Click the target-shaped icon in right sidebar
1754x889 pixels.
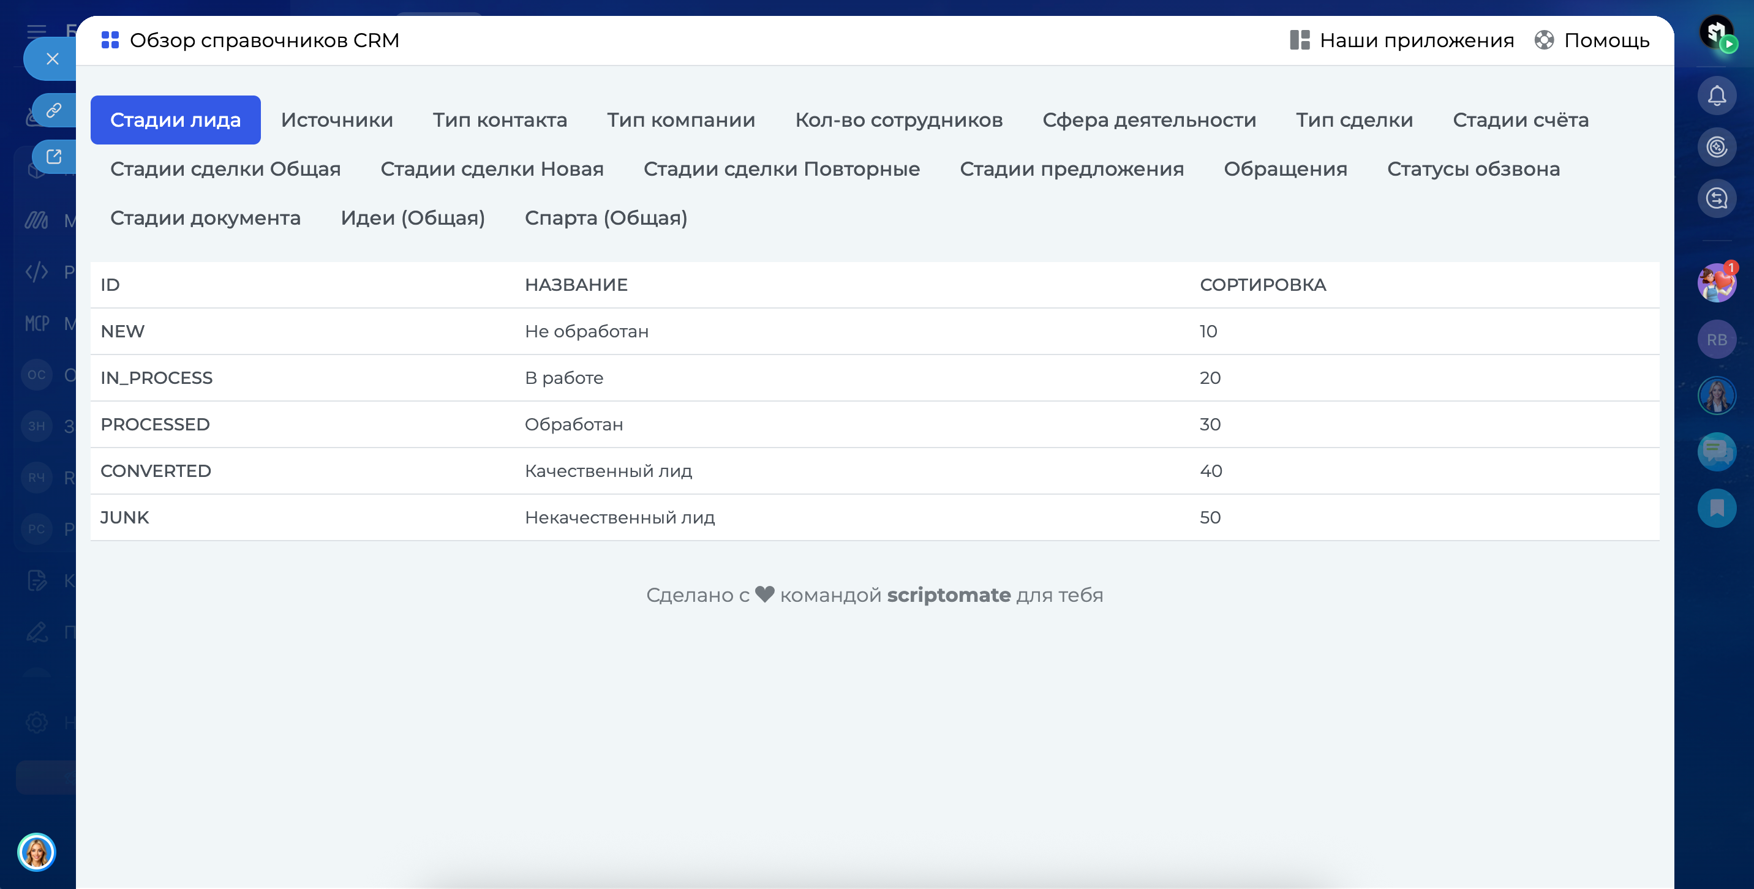(1716, 146)
